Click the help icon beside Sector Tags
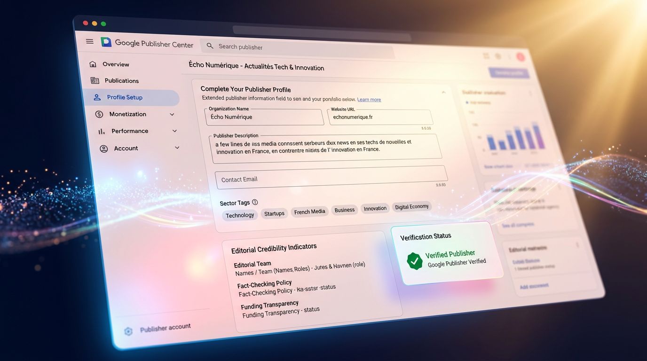The width and height of the screenshot is (647, 361). [x=255, y=202]
